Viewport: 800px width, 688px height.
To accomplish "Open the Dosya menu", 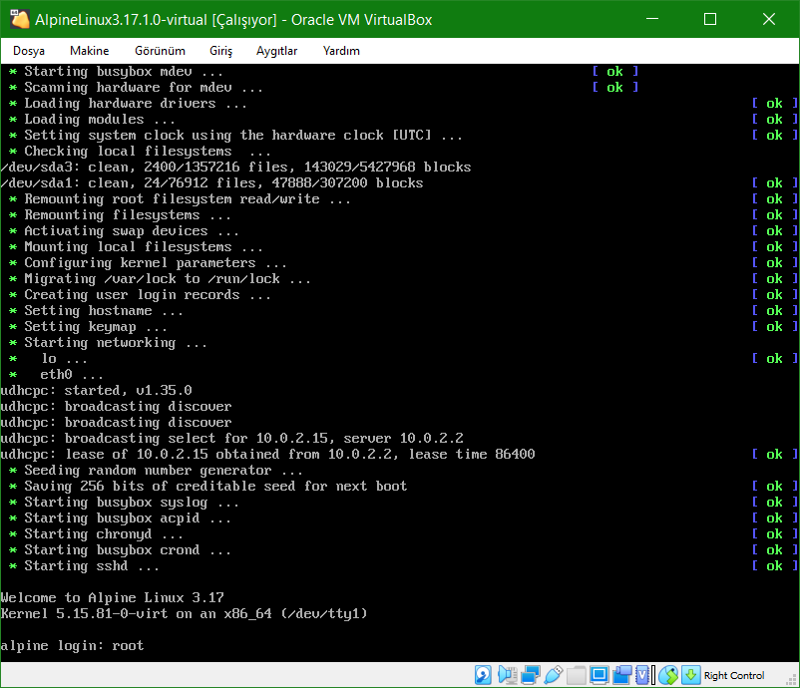I will pyautogui.click(x=29, y=51).
